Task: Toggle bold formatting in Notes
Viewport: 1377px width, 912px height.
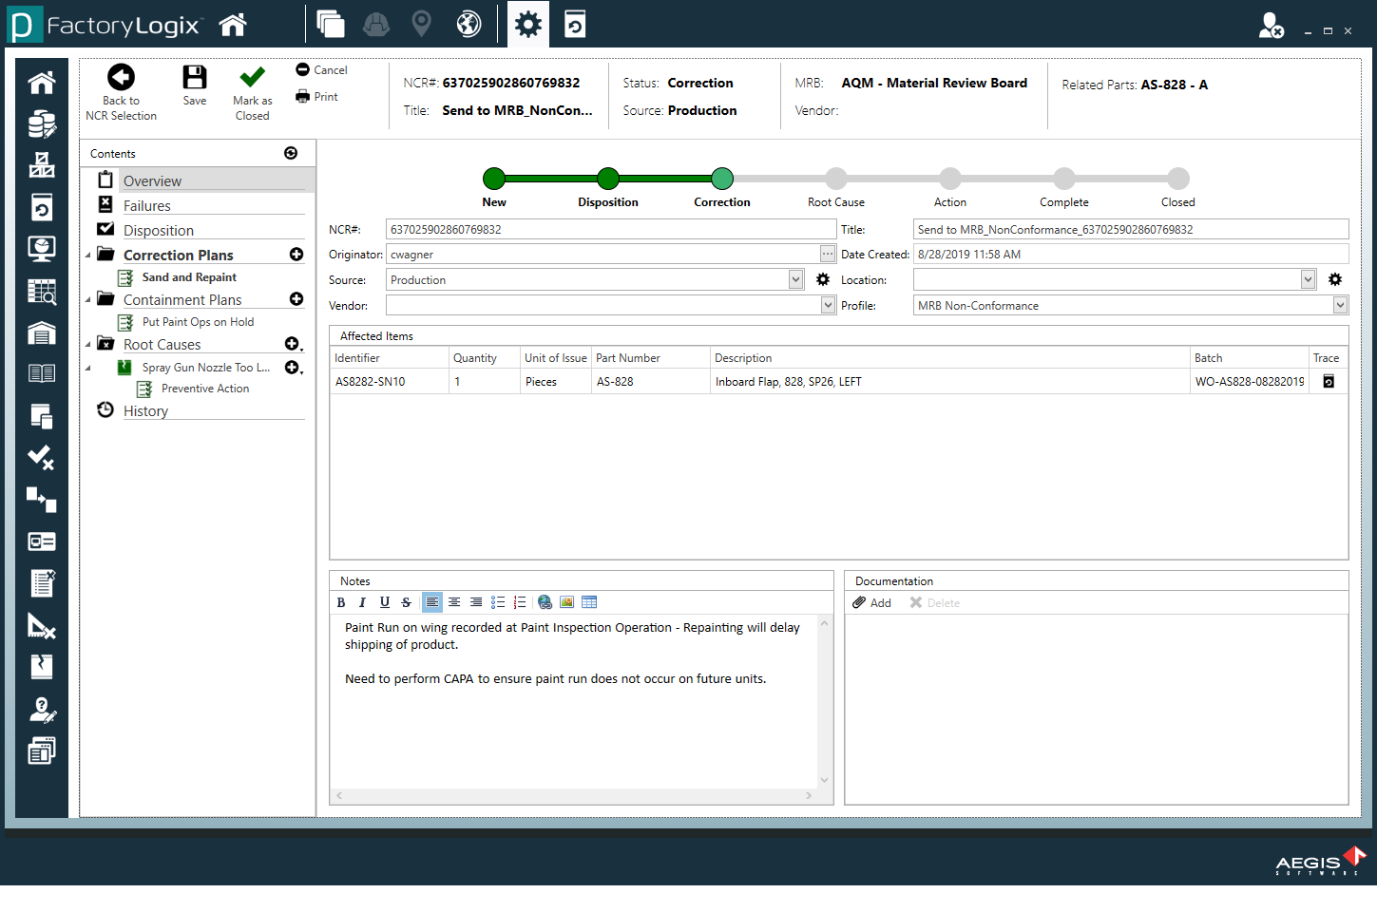Action: coord(341,602)
